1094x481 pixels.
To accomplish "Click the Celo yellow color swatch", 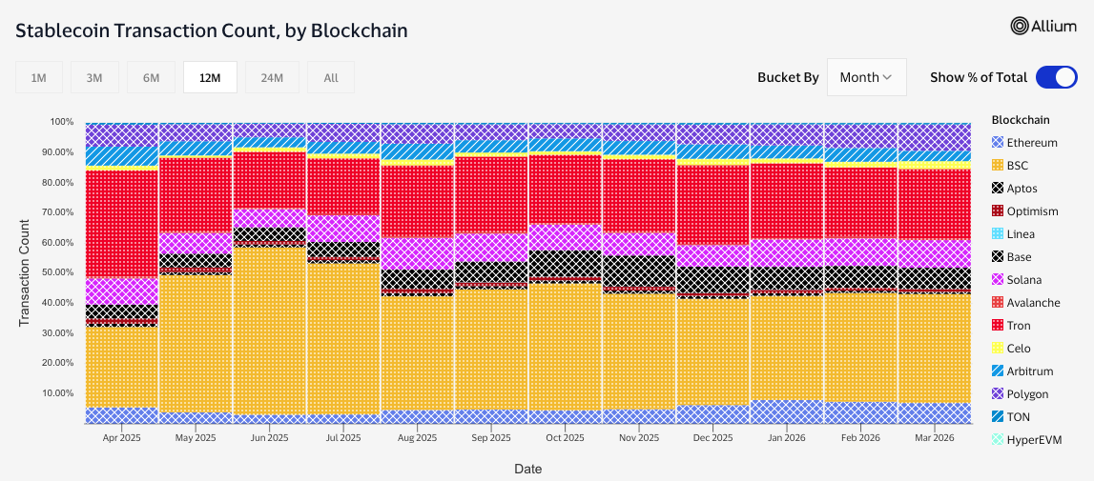I will click(x=998, y=349).
